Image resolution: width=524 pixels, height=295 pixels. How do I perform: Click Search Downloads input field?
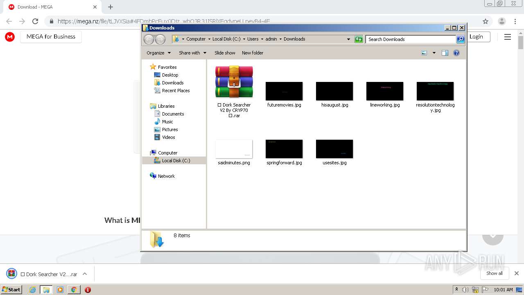pyautogui.click(x=411, y=39)
